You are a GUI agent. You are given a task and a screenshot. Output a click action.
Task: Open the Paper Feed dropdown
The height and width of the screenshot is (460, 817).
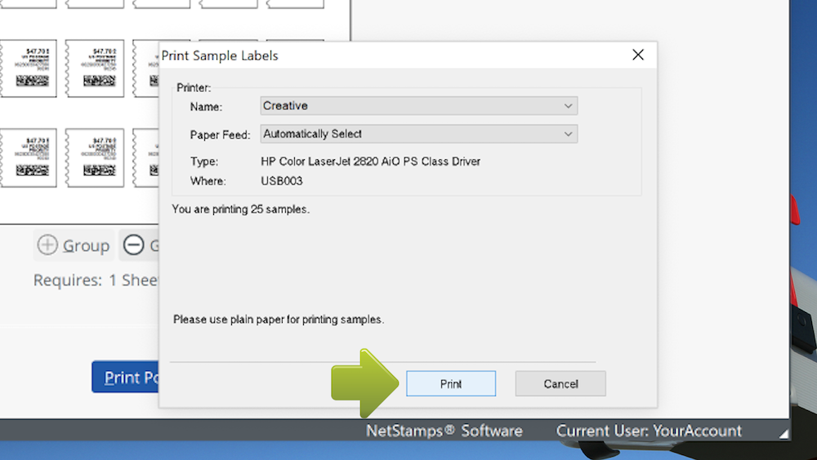click(x=418, y=134)
